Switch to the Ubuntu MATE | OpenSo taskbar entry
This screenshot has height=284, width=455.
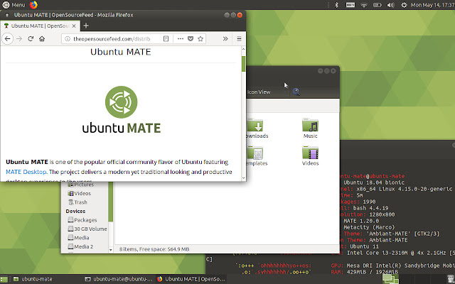[x=191, y=279]
